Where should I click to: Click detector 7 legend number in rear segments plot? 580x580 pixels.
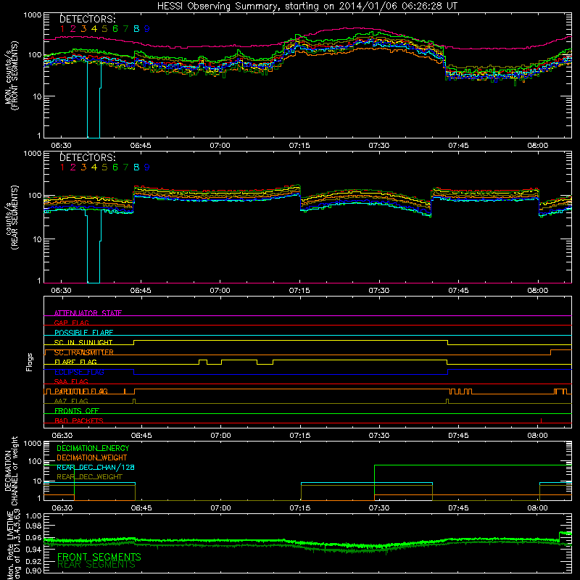coord(125,167)
